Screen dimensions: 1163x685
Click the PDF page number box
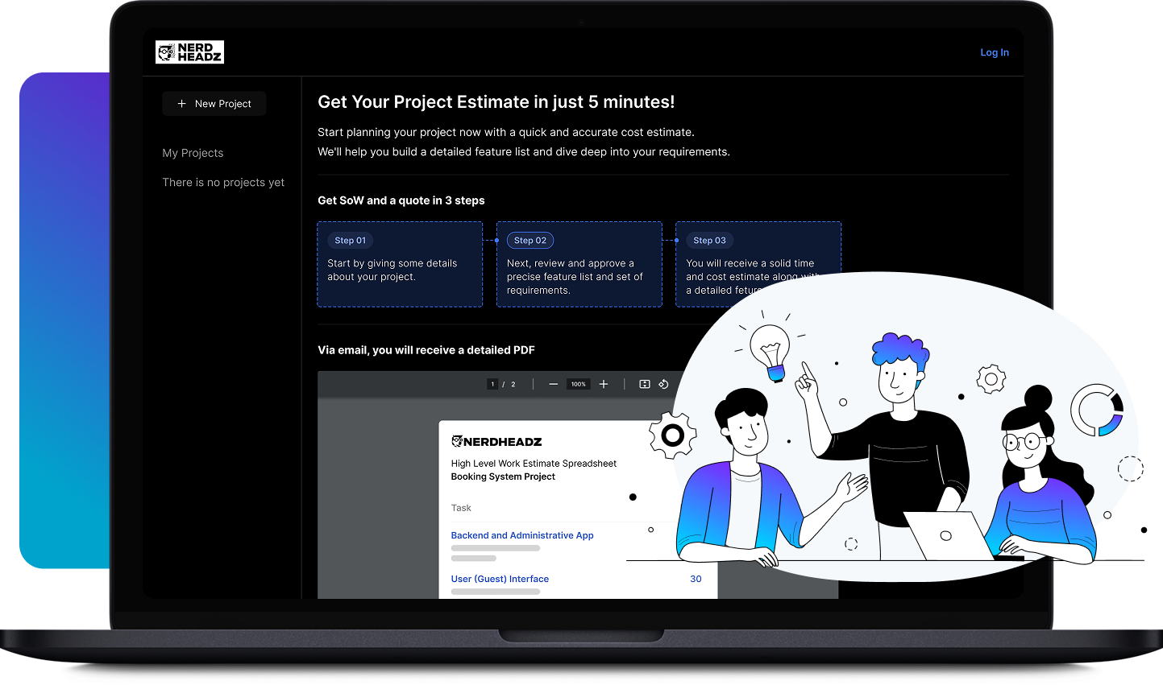tap(492, 385)
